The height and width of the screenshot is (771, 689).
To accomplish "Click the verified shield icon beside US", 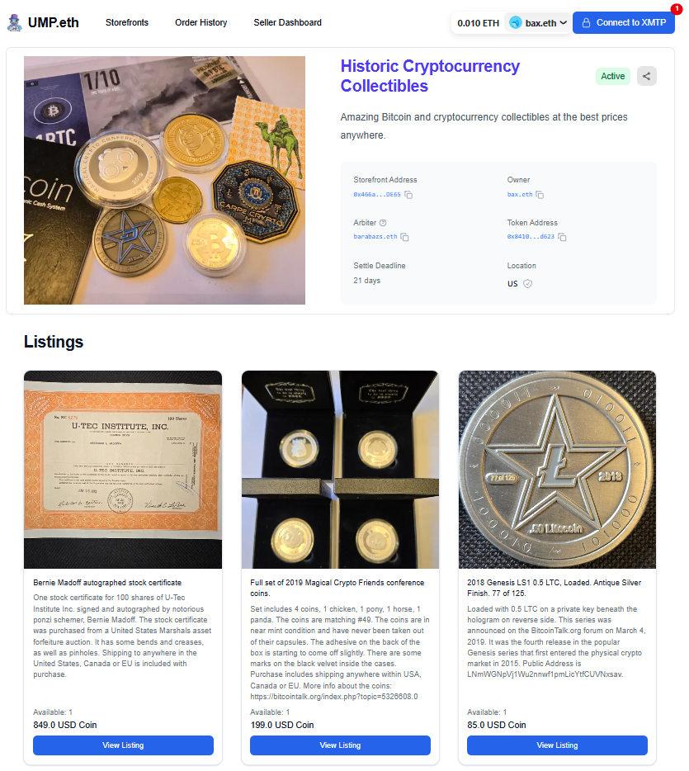I will coord(528,284).
